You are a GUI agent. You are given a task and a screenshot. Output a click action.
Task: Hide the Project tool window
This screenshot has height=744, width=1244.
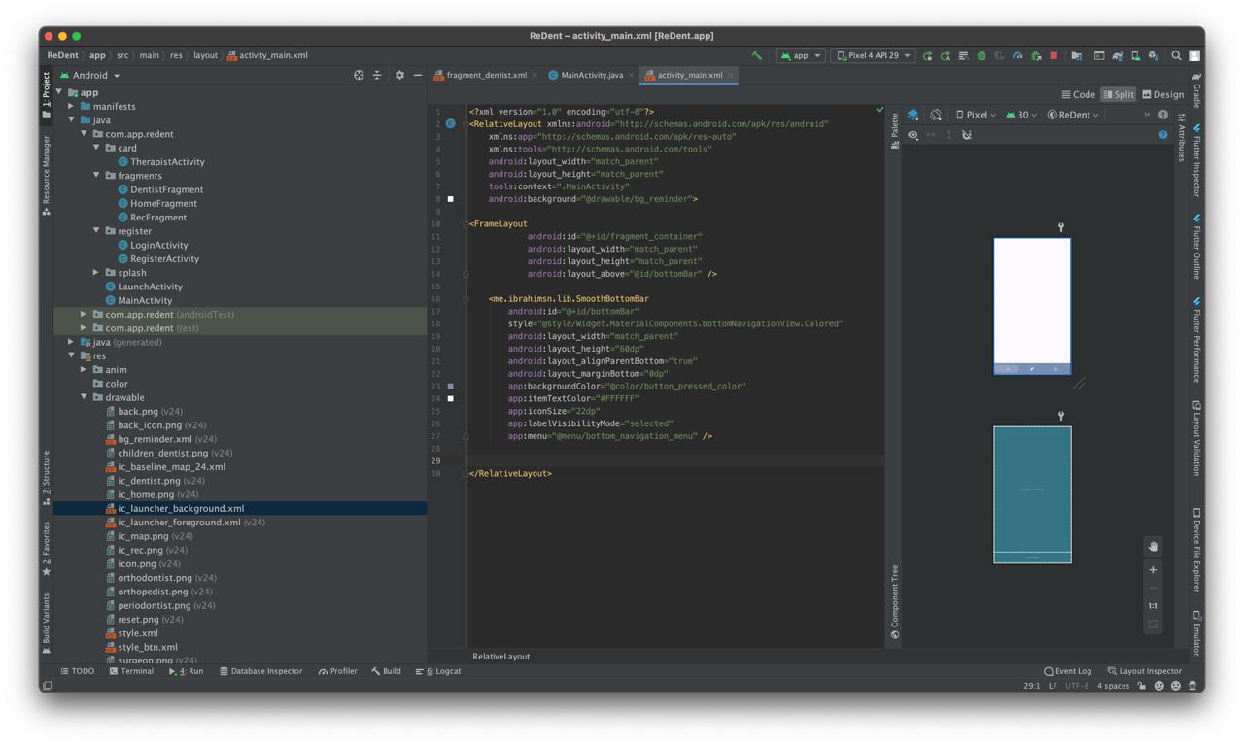point(418,75)
